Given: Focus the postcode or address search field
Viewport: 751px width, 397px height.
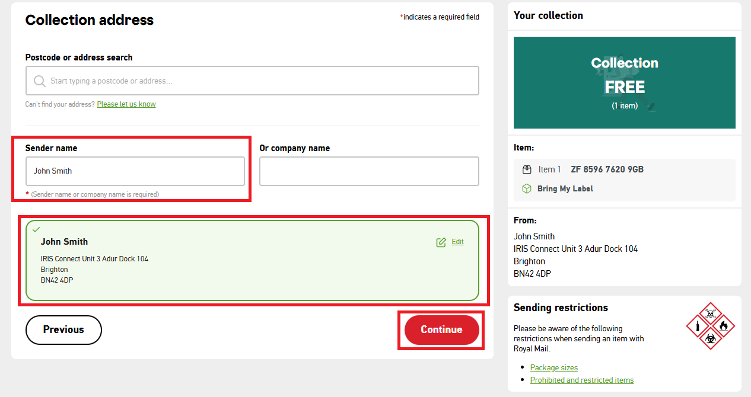Looking at the screenshot, I should (x=261, y=81).
